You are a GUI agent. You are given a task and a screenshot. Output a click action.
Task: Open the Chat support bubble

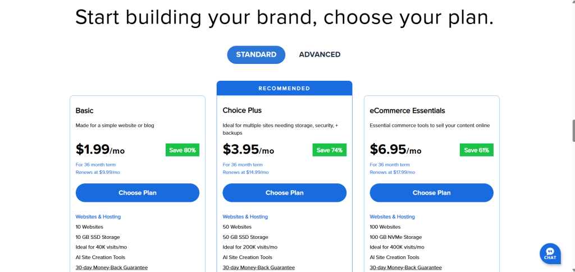point(550,253)
